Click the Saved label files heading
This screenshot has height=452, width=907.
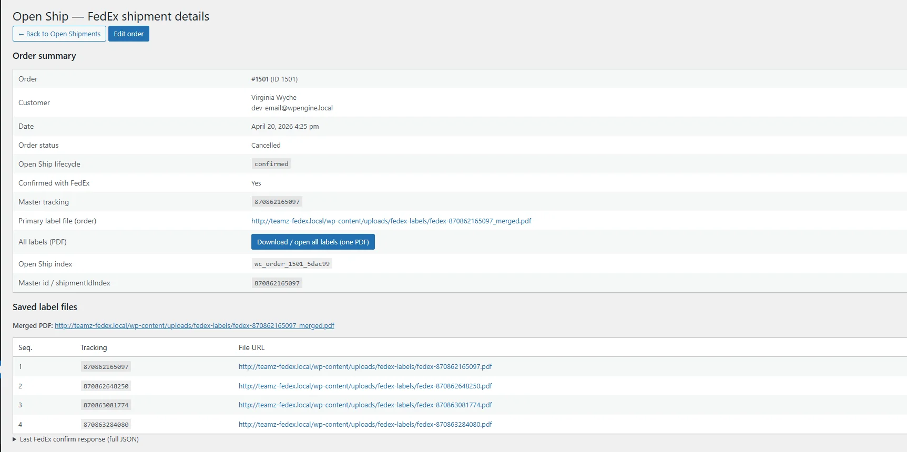[45, 307]
